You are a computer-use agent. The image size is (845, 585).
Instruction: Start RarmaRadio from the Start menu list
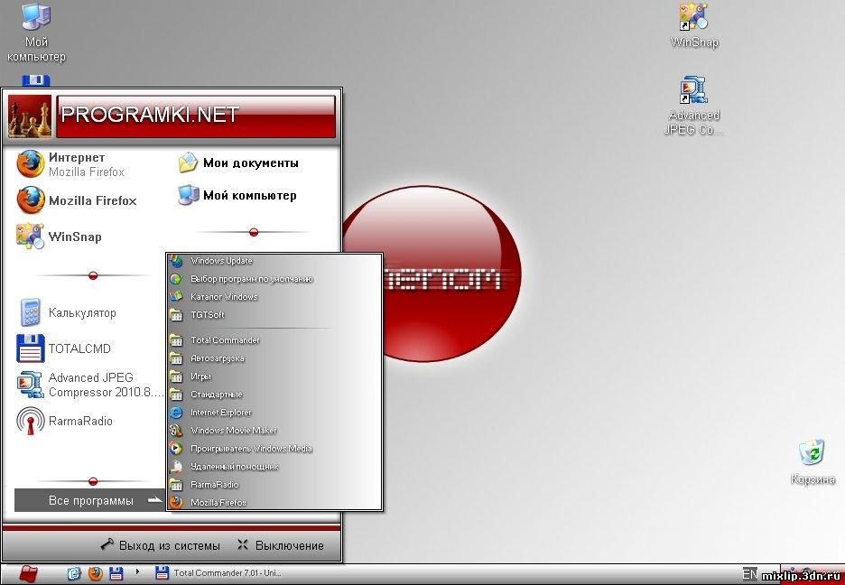pos(64,421)
